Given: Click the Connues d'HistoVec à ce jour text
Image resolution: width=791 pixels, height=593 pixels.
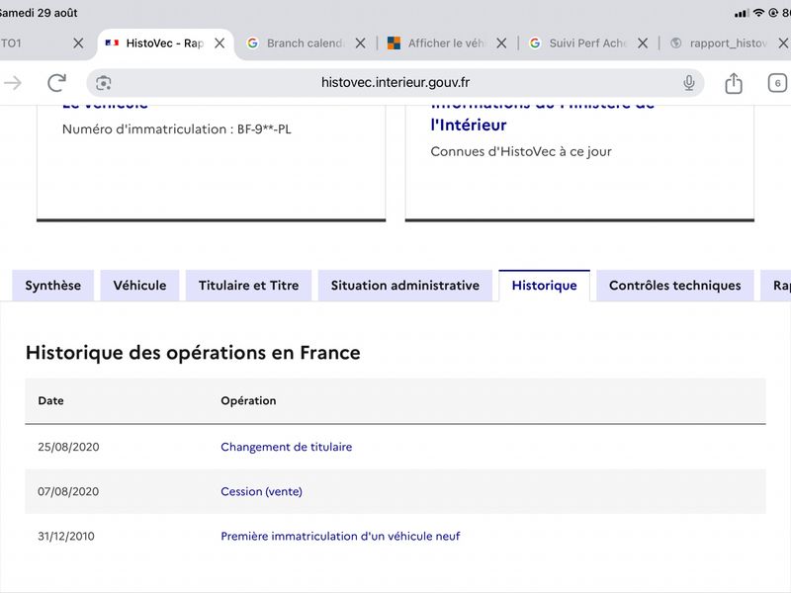Looking at the screenshot, I should (521, 152).
